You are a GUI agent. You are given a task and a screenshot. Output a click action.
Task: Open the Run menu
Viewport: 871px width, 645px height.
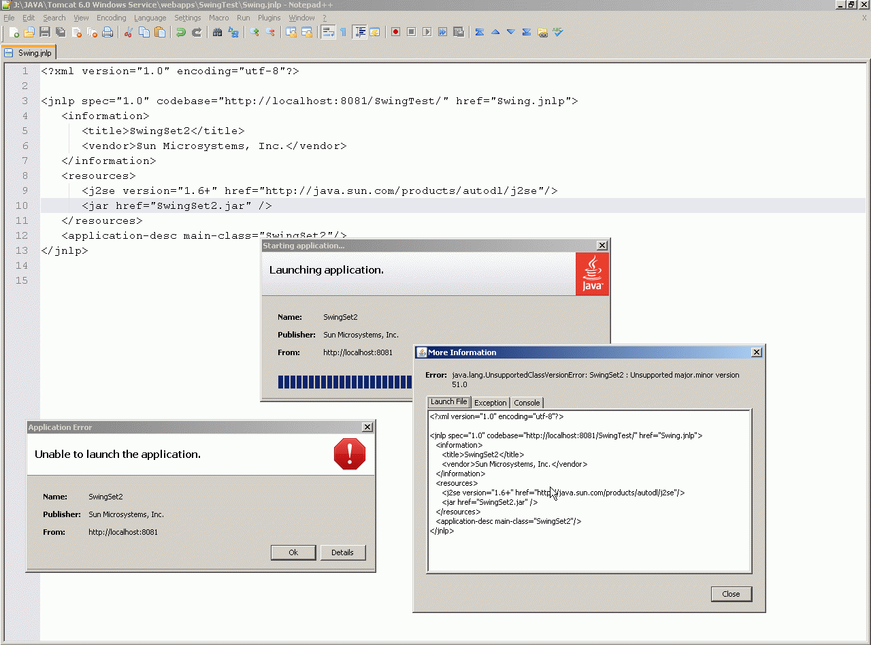(x=244, y=18)
